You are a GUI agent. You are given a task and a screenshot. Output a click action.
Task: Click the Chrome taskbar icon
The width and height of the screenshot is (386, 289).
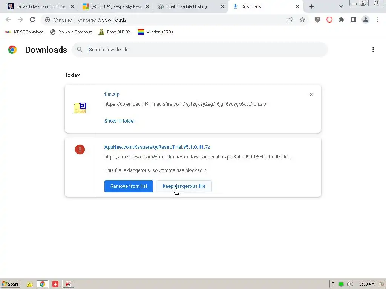42,284
